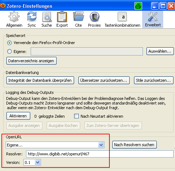The height and width of the screenshot is (171, 175).
Task: Click the disabled 'Ausgabe löschen' button
Action: coord(63,125)
